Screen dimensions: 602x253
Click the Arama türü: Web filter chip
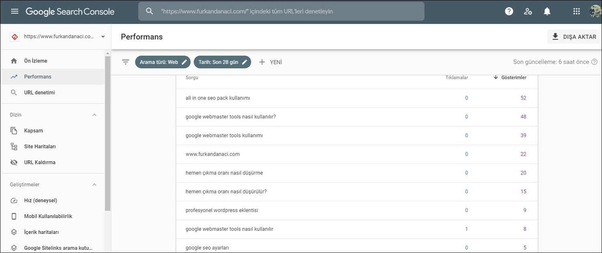[x=163, y=62]
